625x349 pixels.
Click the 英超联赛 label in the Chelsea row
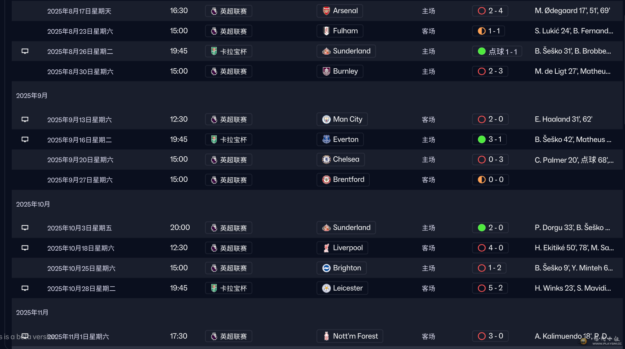233,160
